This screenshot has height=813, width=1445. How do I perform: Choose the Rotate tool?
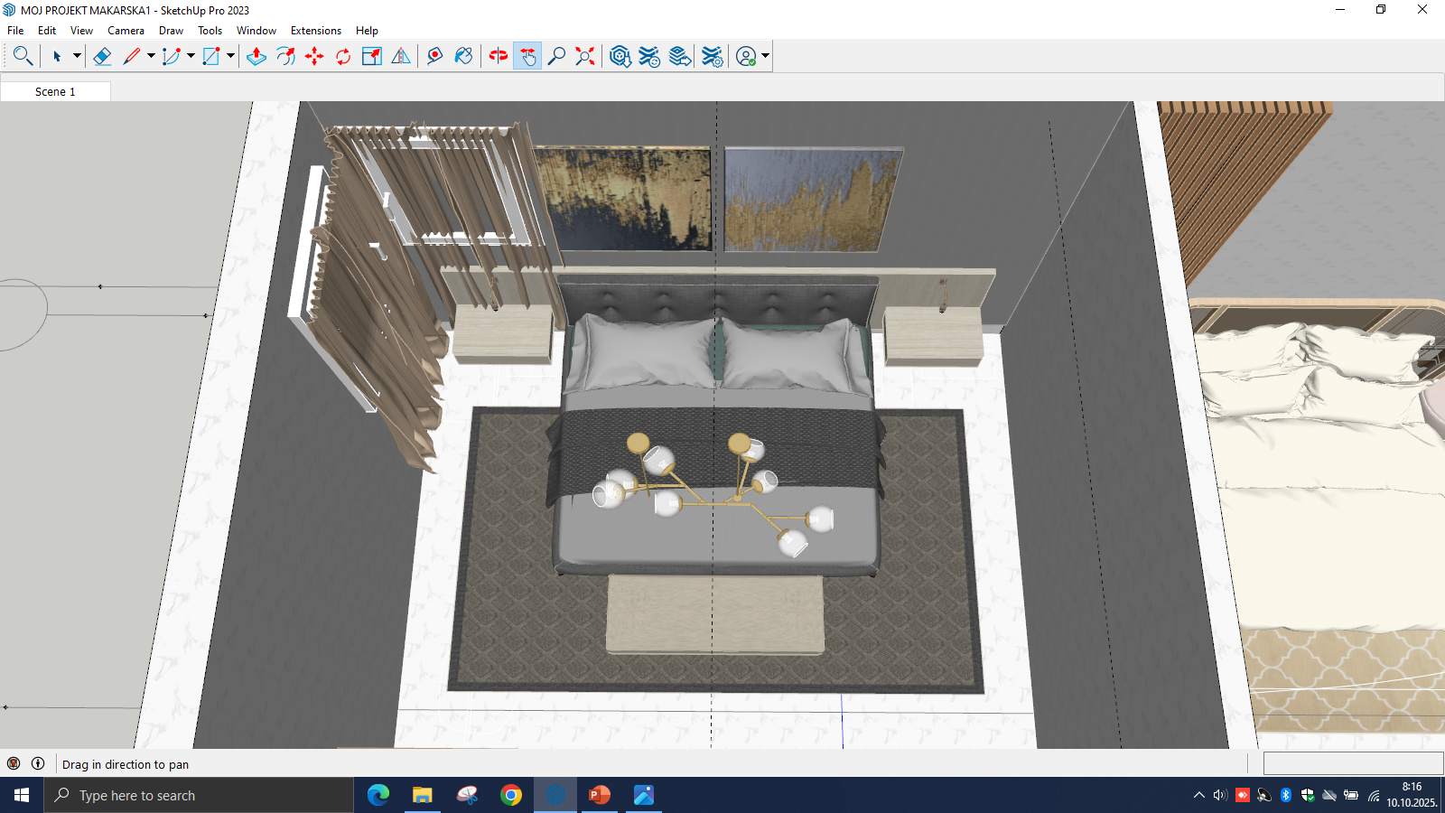coord(343,56)
